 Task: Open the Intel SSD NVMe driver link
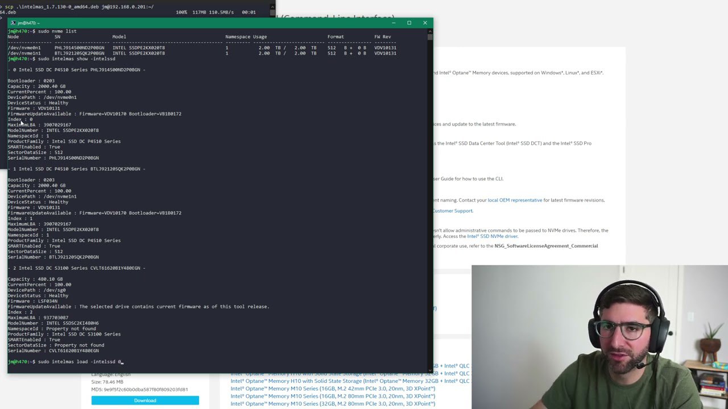tap(493, 236)
